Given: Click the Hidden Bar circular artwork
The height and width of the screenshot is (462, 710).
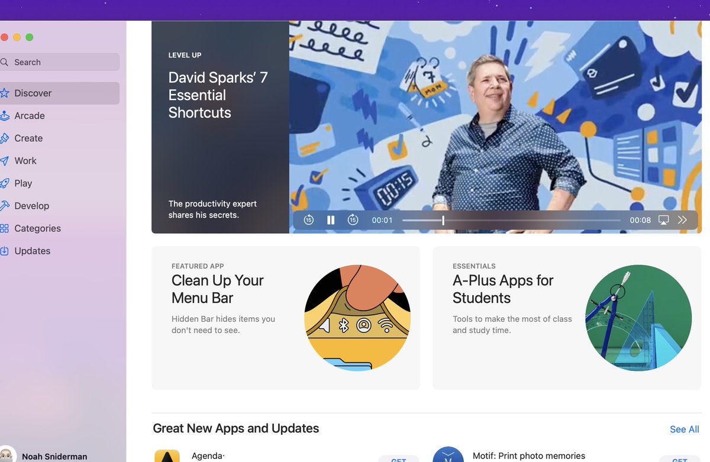Looking at the screenshot, I should 357,318.
